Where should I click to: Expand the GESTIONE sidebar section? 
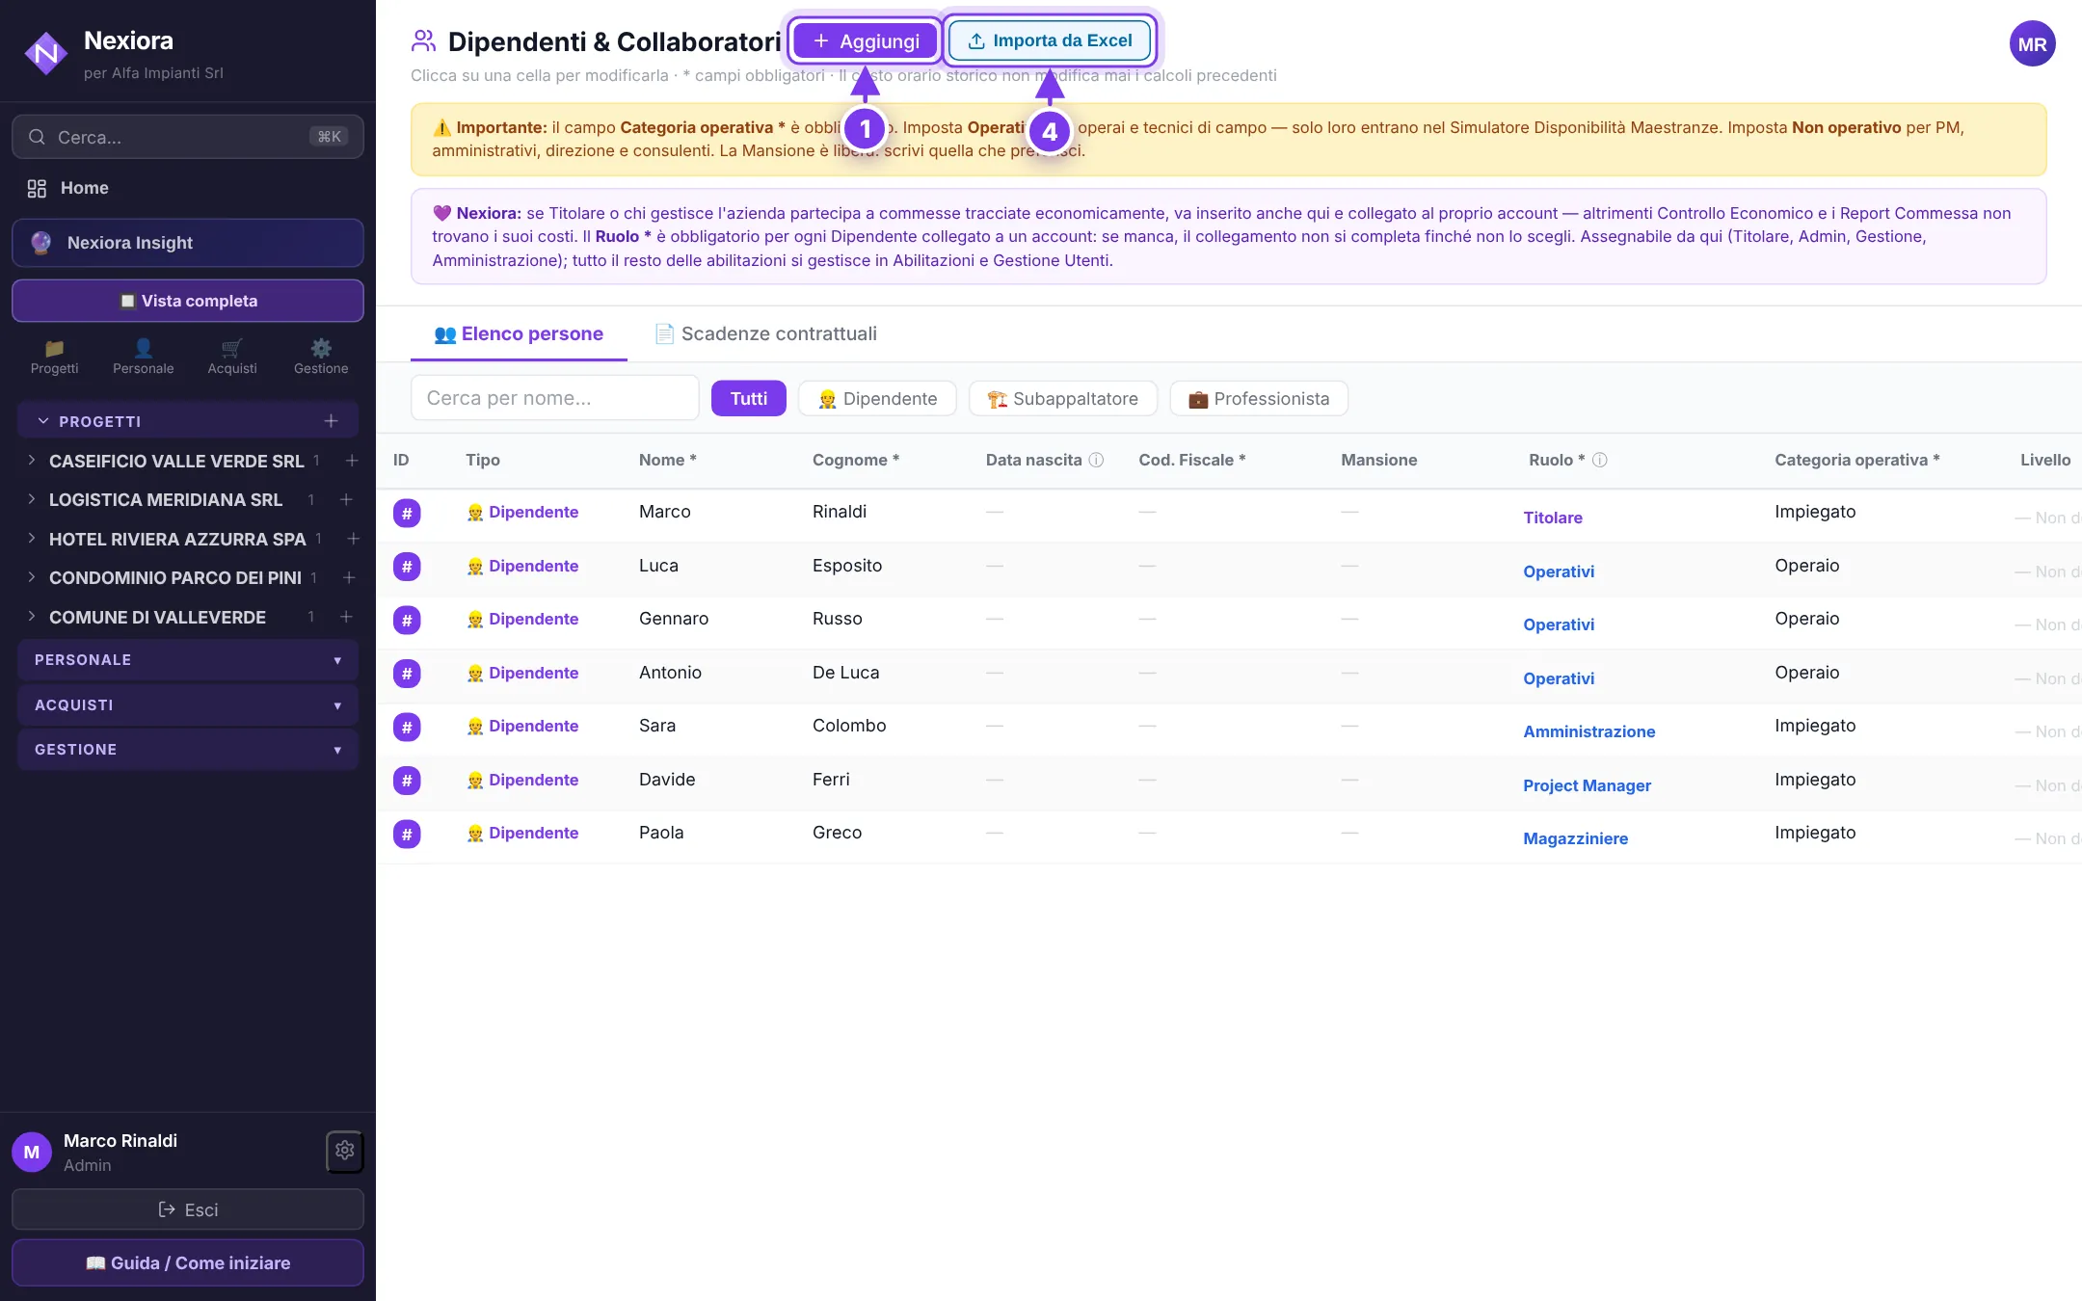pos(188,750)
